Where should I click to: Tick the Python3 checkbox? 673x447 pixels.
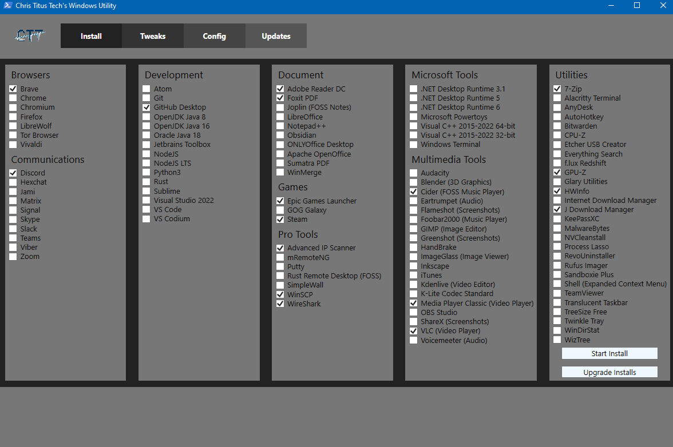[147, 172]
